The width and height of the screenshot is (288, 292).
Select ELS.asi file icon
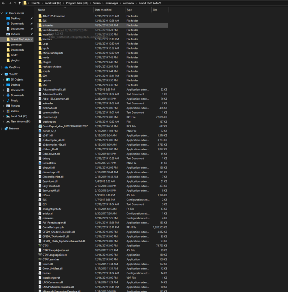[x=40, y=195]
